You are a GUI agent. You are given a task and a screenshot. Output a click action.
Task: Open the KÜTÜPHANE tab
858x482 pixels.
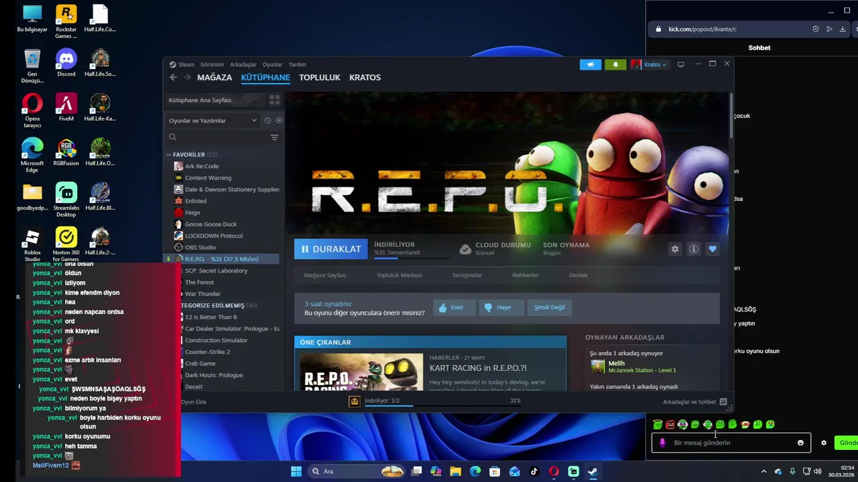pos(265,78)
